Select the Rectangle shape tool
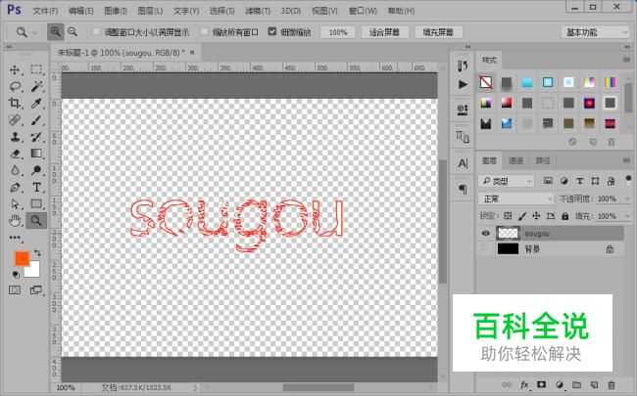The image size is (637, 396). [x=36, y=204]
